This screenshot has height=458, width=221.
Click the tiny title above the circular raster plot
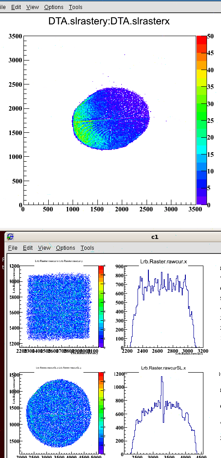59,368
